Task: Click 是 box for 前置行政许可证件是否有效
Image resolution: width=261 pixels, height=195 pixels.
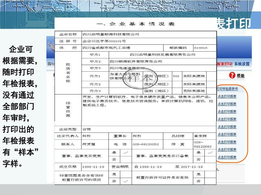Action: click(x=210, y=174)
